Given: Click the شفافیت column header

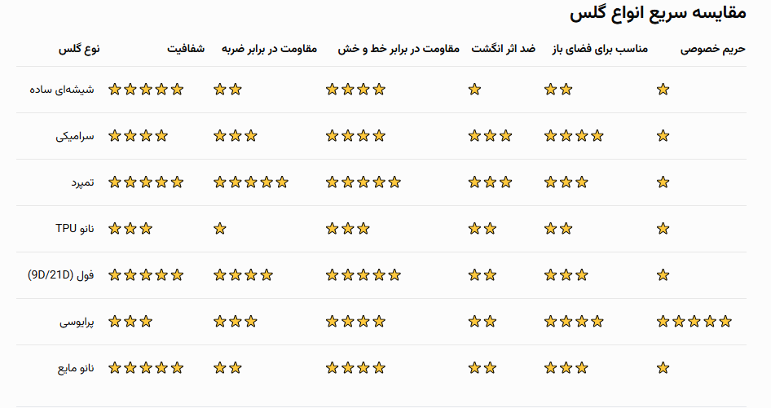Looking at the screenshot, I should (x=186, y=49).
